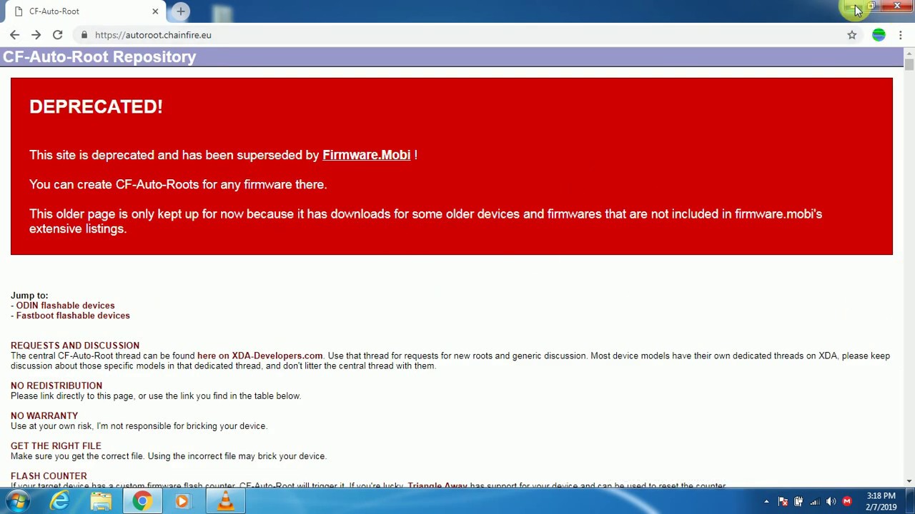Open Windows Explorer file manager from taskbar

[101, 501]
